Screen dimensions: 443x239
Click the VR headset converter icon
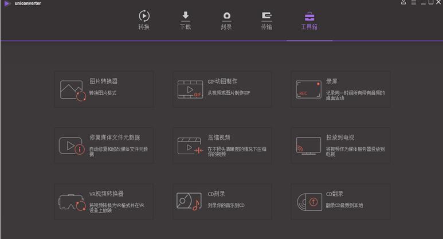pos(72,202)
